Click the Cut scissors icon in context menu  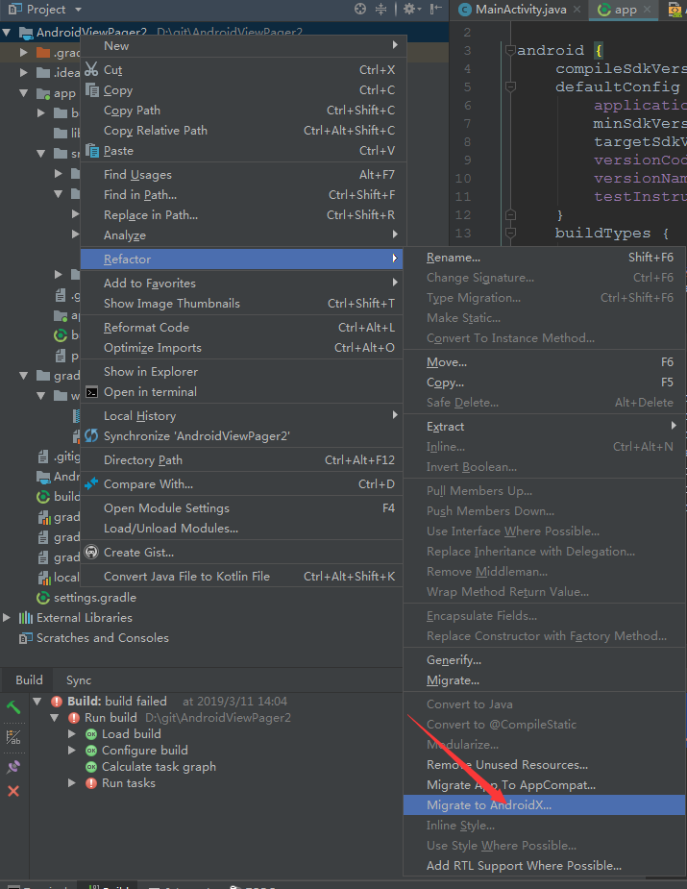[x=91, y=70]
